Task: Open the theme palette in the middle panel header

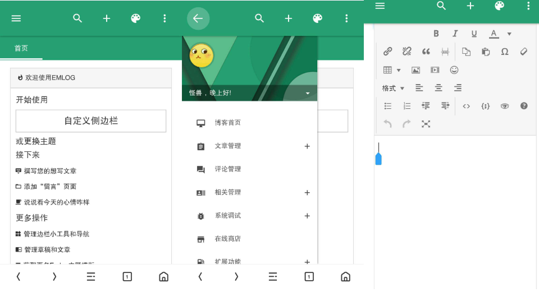Action: click(x=318, y=18)
